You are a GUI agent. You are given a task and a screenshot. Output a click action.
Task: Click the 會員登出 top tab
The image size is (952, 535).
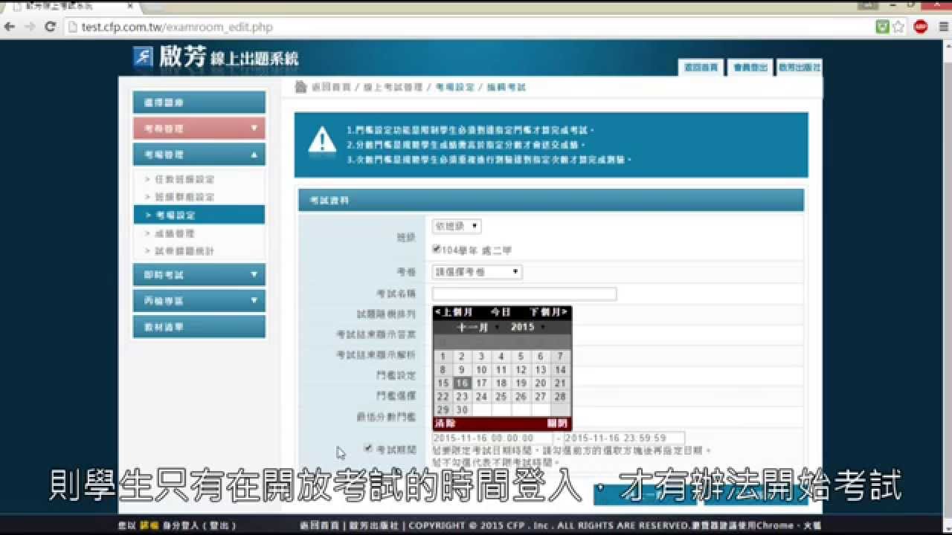click(x=750, y=67)
